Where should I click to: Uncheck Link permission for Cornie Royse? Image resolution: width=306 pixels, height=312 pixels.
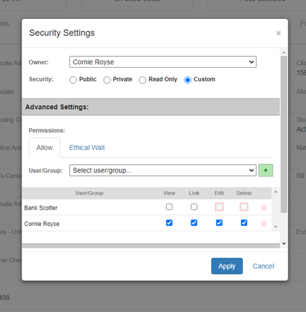[194, 222]
